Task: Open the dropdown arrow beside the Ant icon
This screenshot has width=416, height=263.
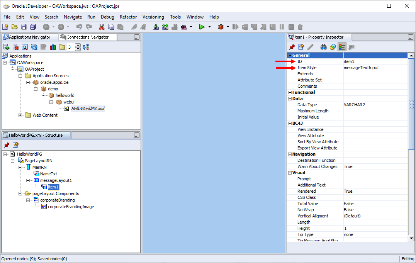Action: click(191, 27)
